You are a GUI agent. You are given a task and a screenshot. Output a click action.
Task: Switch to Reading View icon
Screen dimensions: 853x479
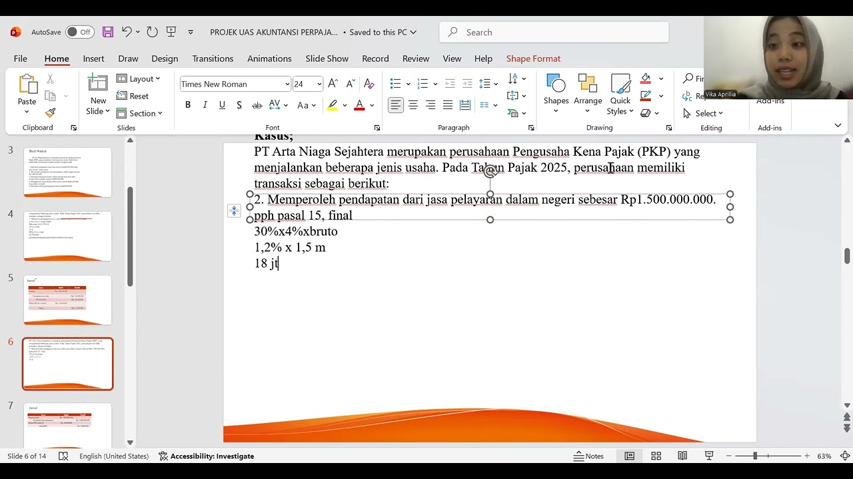pos(682,456)
